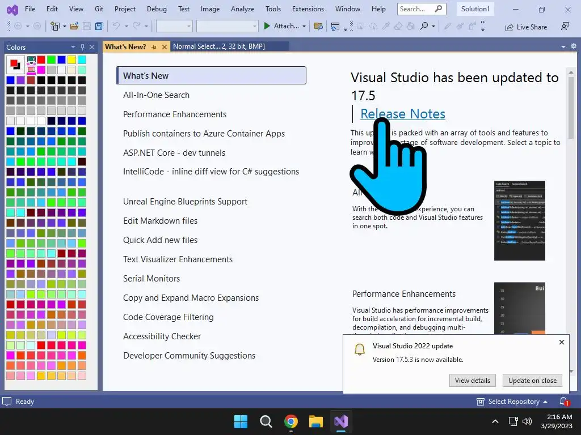Open the Analyze menu
581x435 pixels.
point(242,9)
